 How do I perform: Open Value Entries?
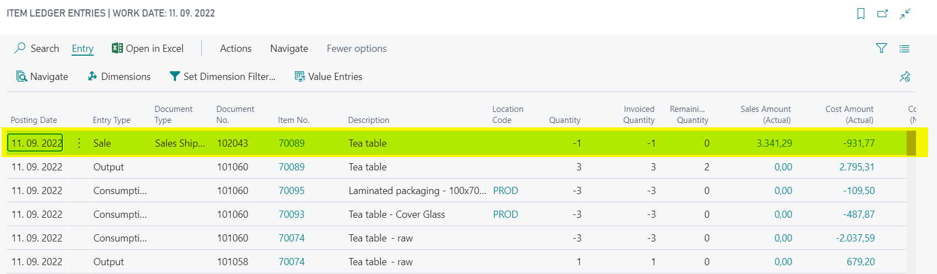pos(329,77)
